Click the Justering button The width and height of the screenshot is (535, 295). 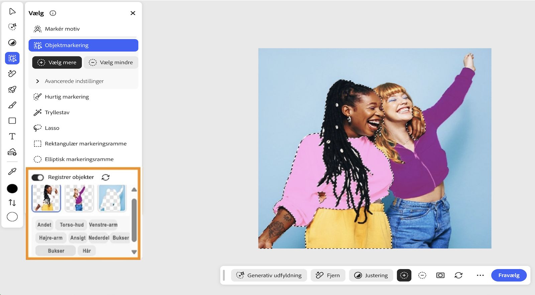click(371, 275)
